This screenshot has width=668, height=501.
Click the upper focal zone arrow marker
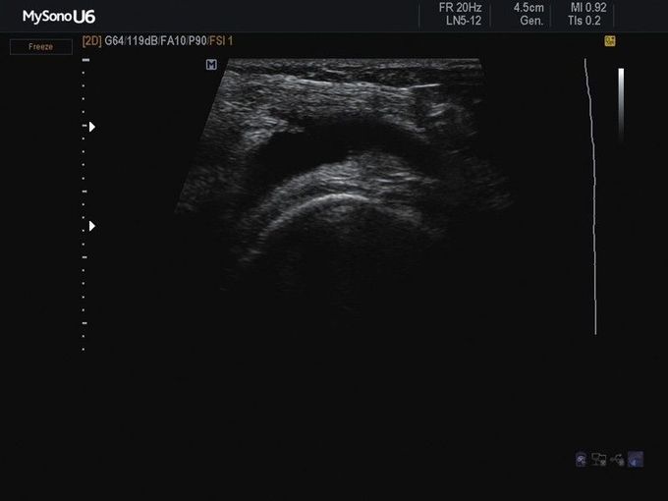point(91,127)
